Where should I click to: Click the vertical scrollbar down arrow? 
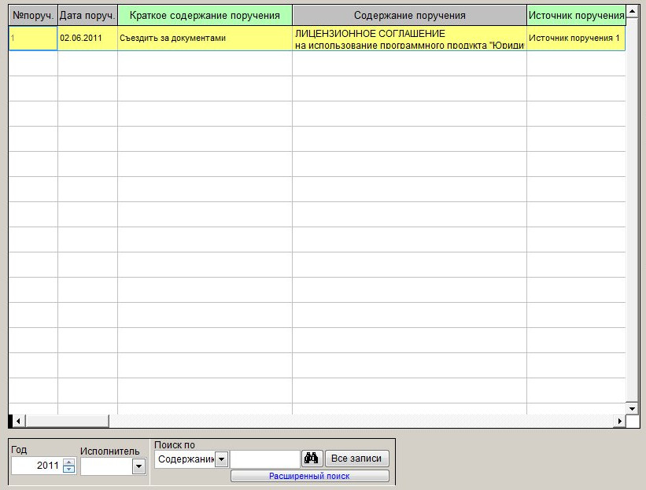pos(632,408)
